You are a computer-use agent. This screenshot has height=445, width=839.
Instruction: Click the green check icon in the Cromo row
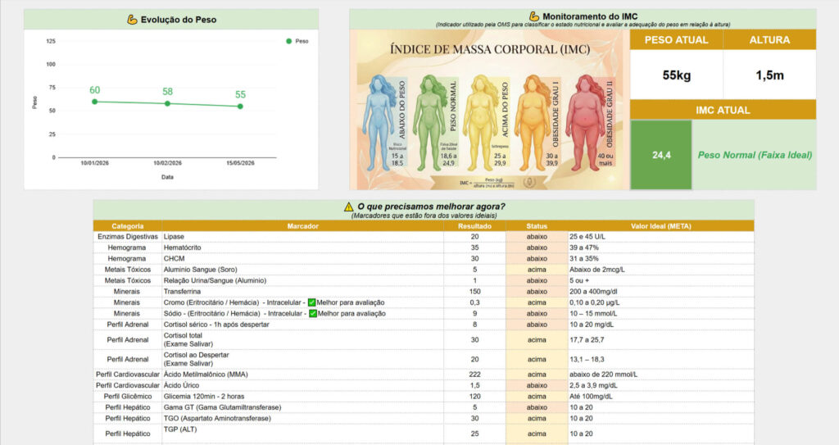pyautogui.click(x=311, y=302)
